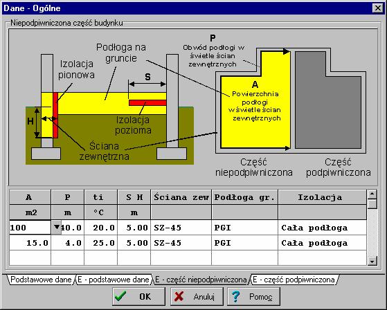Click the empty third row A cell

30,257
